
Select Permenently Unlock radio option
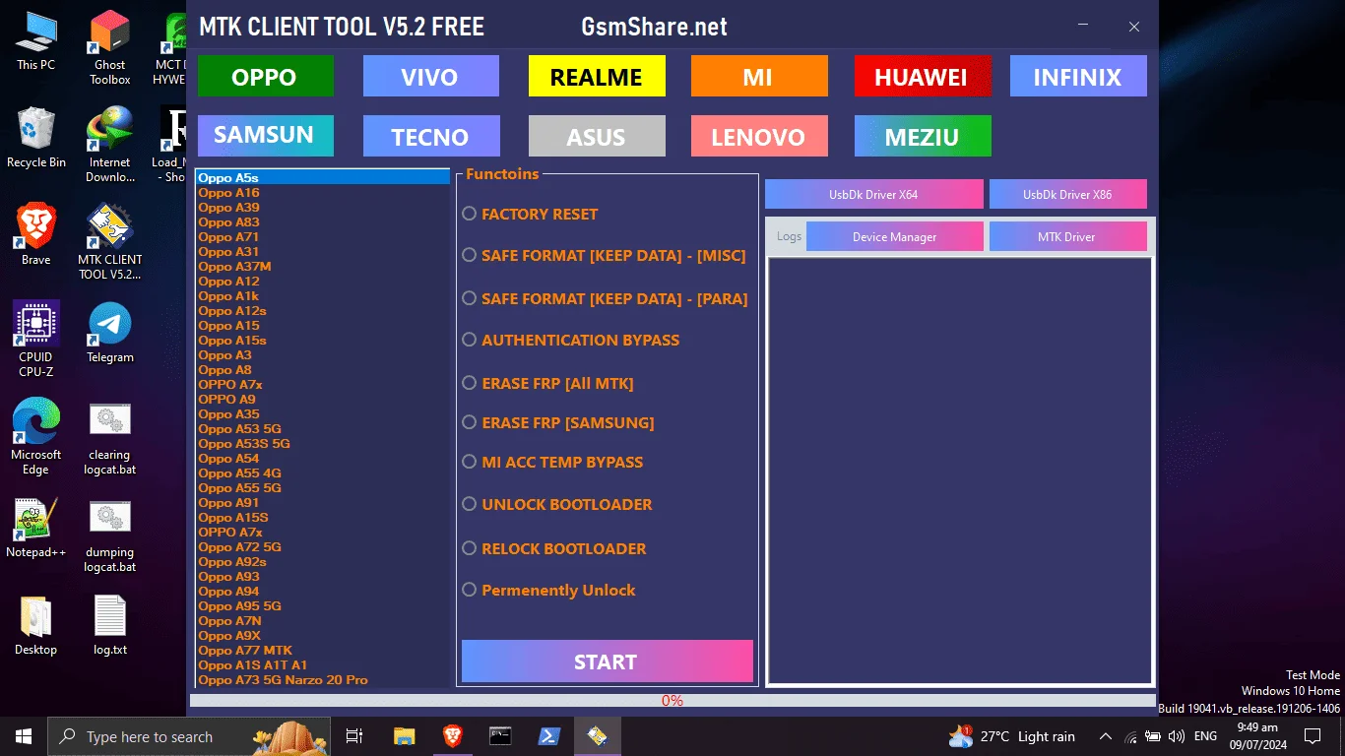pos(549,590)
